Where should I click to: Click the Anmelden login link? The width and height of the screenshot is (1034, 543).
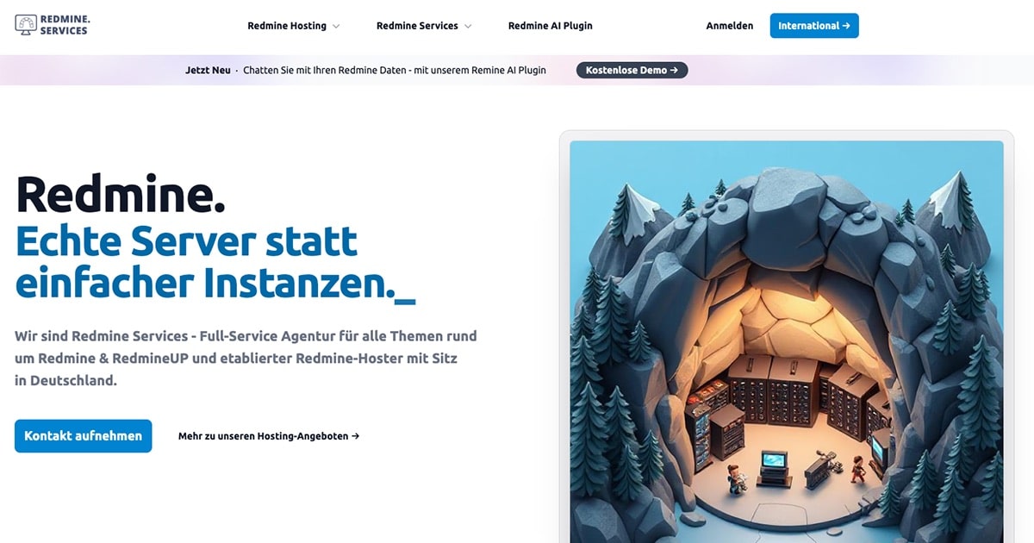[730, 26]
